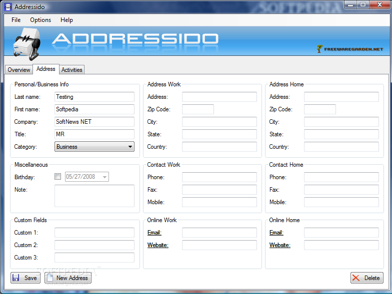Click the Address Home State field

pyautogui.click(x=341, y=134)
